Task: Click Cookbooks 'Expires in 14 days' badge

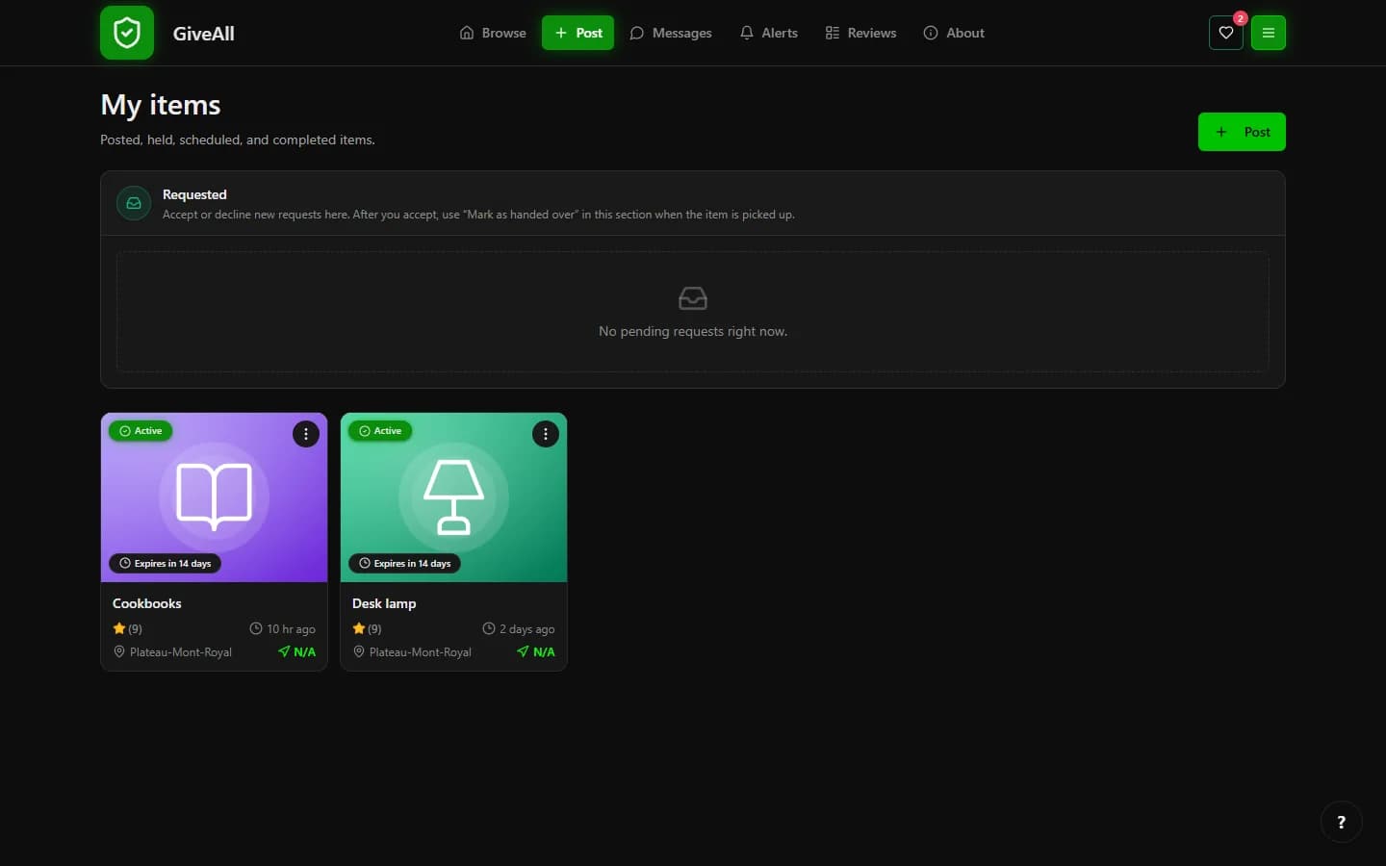Action: click(165, 564)
